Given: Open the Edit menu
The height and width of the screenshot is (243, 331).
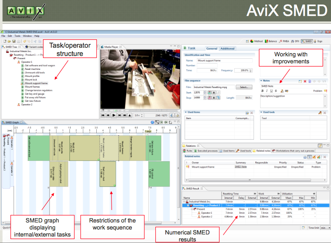Looking at the screenshot, I should [x=10, y=36].
